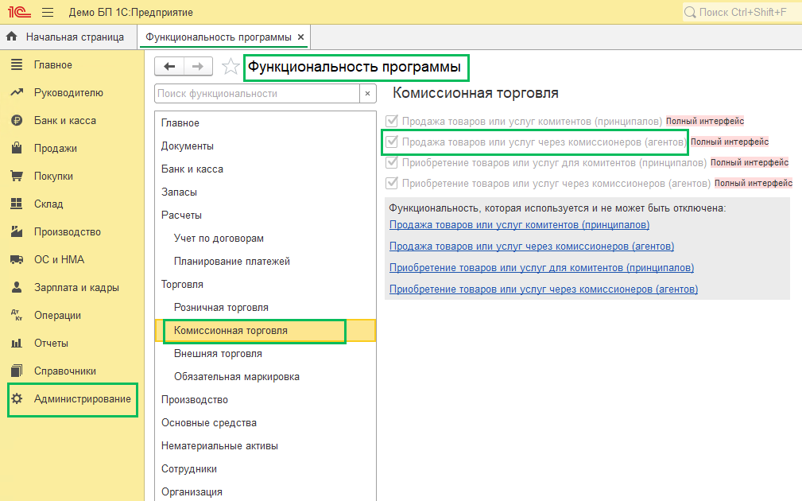Follow link Приобретение для комитентов (принципалов)

point(541,268)
